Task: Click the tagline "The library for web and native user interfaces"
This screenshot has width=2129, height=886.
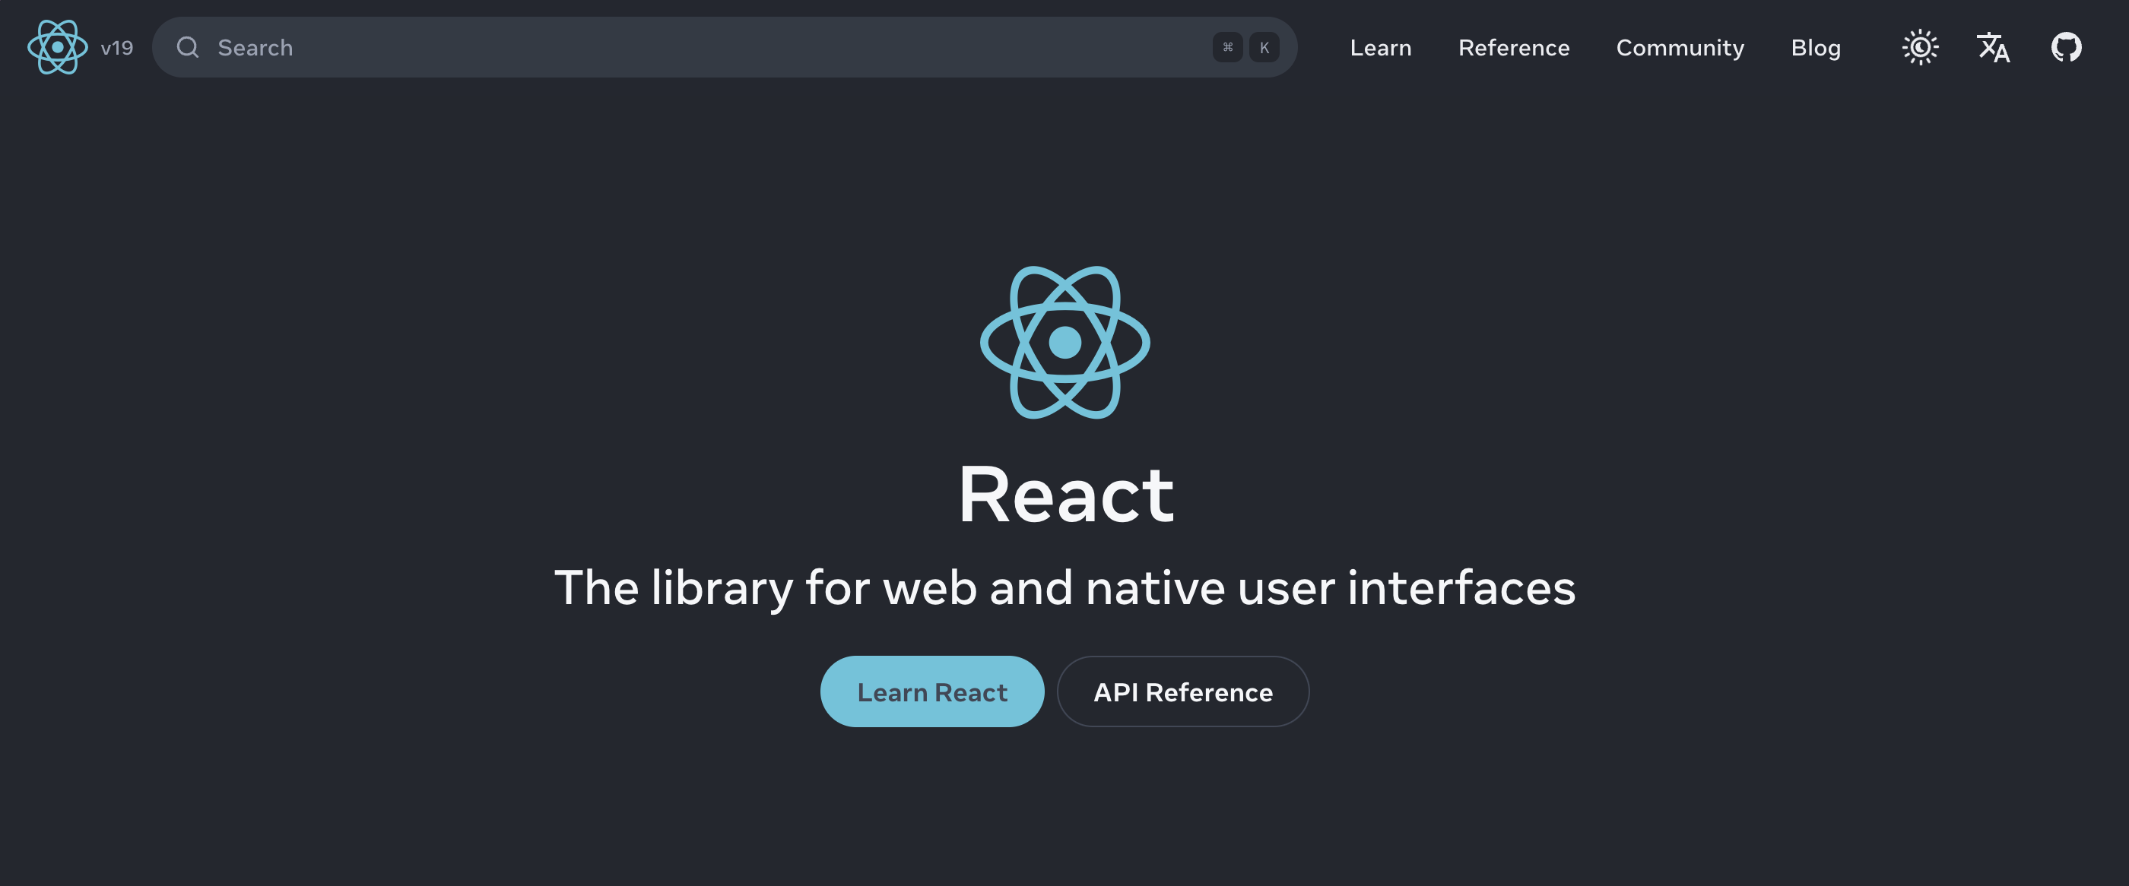Action: pos(1064,588)
